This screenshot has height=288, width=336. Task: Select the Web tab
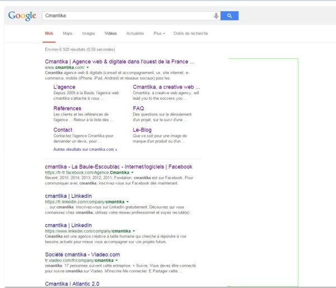click(x=49, y=33)
